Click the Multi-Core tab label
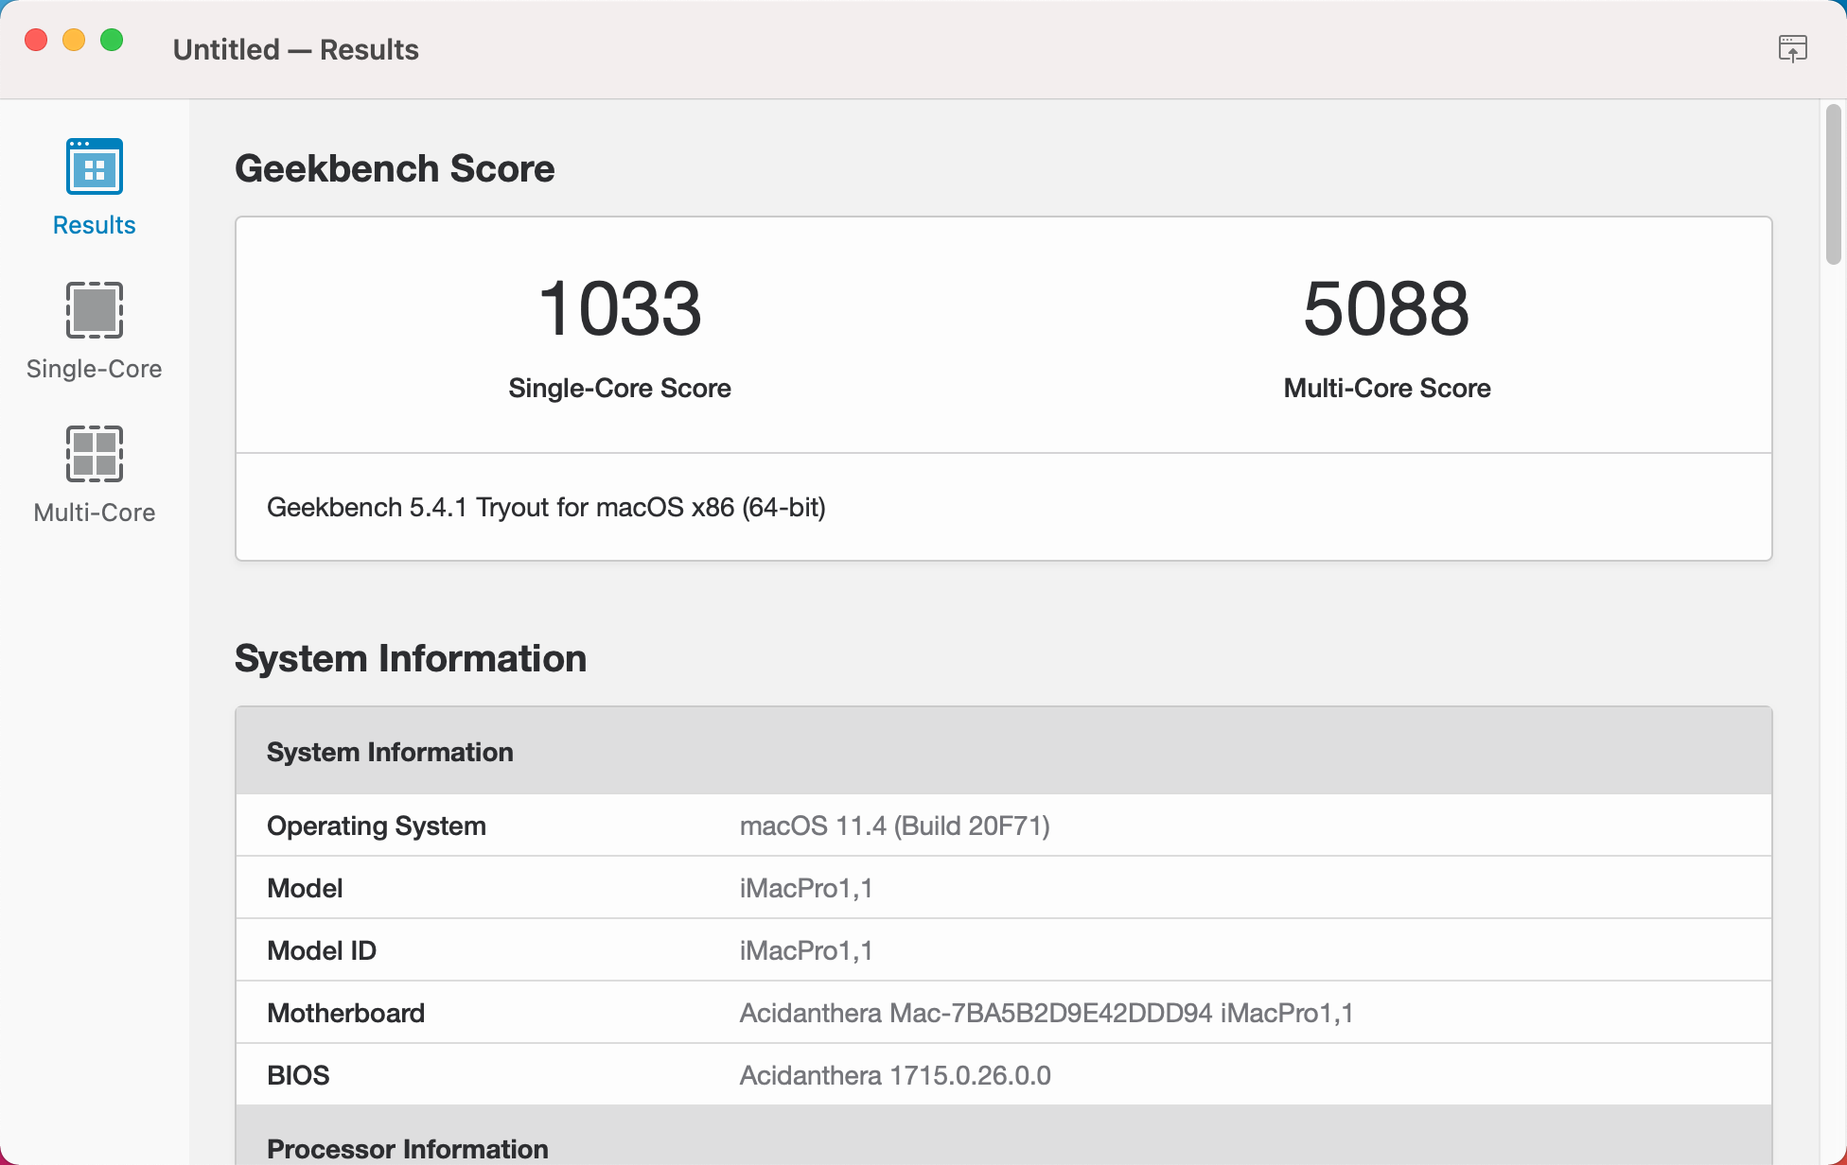Image resolution: width=1847 pixels, height=1165 pixels. [x=94, y=513]
